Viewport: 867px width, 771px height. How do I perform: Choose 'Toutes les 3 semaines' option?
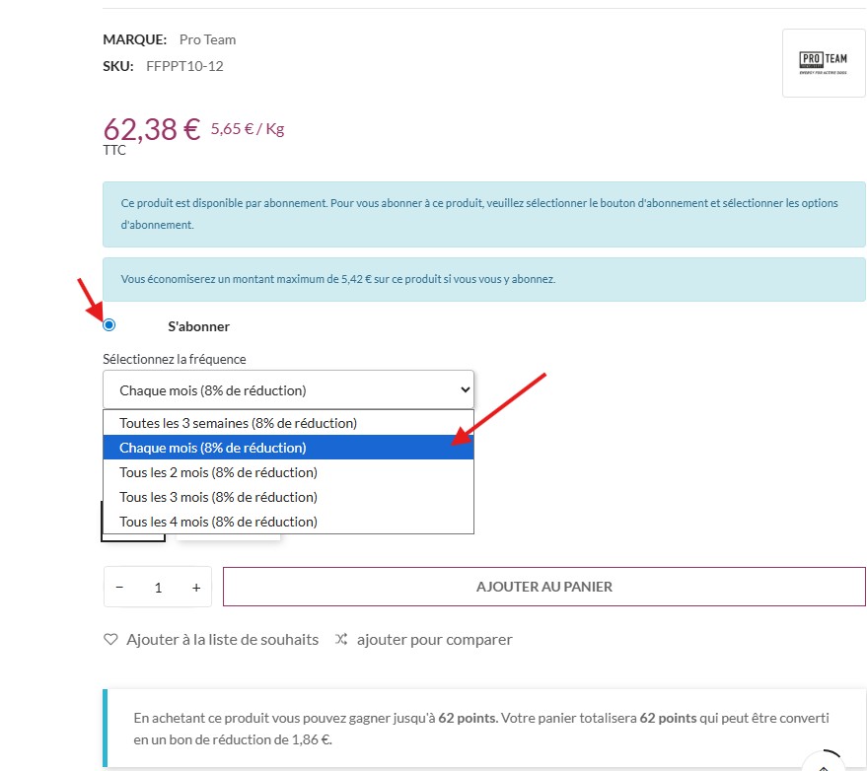click(238, 423)
